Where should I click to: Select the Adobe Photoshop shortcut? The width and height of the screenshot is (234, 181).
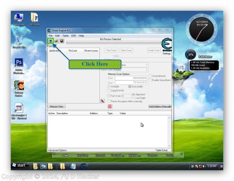[x=19, y=66]
